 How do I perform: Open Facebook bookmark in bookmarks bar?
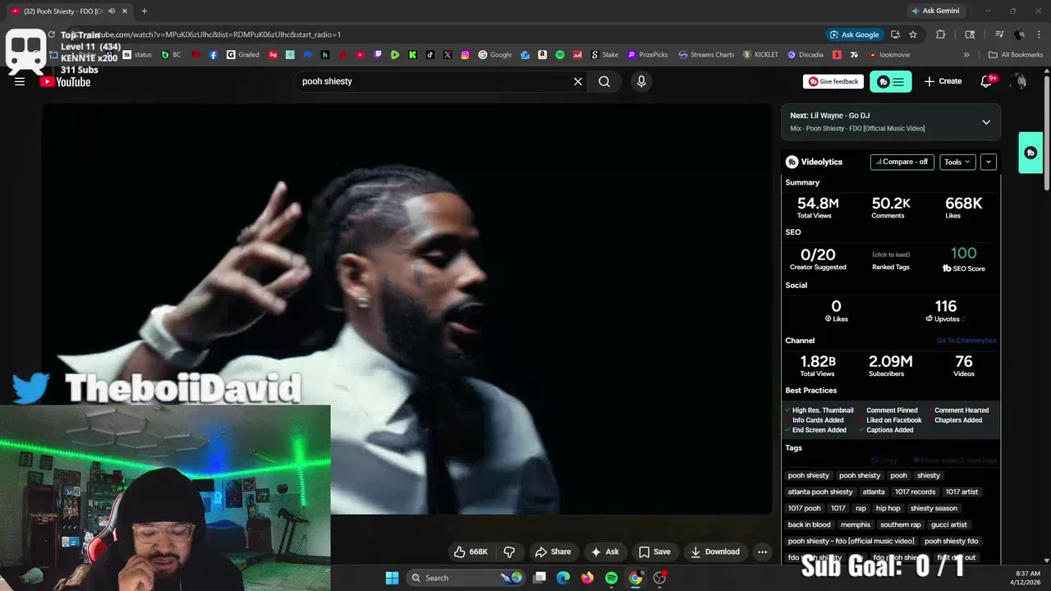click(213, 55)
